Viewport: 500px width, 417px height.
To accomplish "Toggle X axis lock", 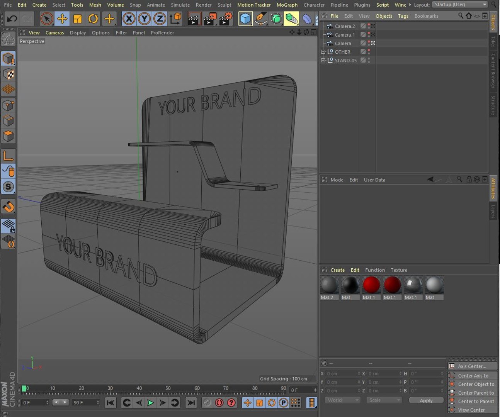I will 129,19.
